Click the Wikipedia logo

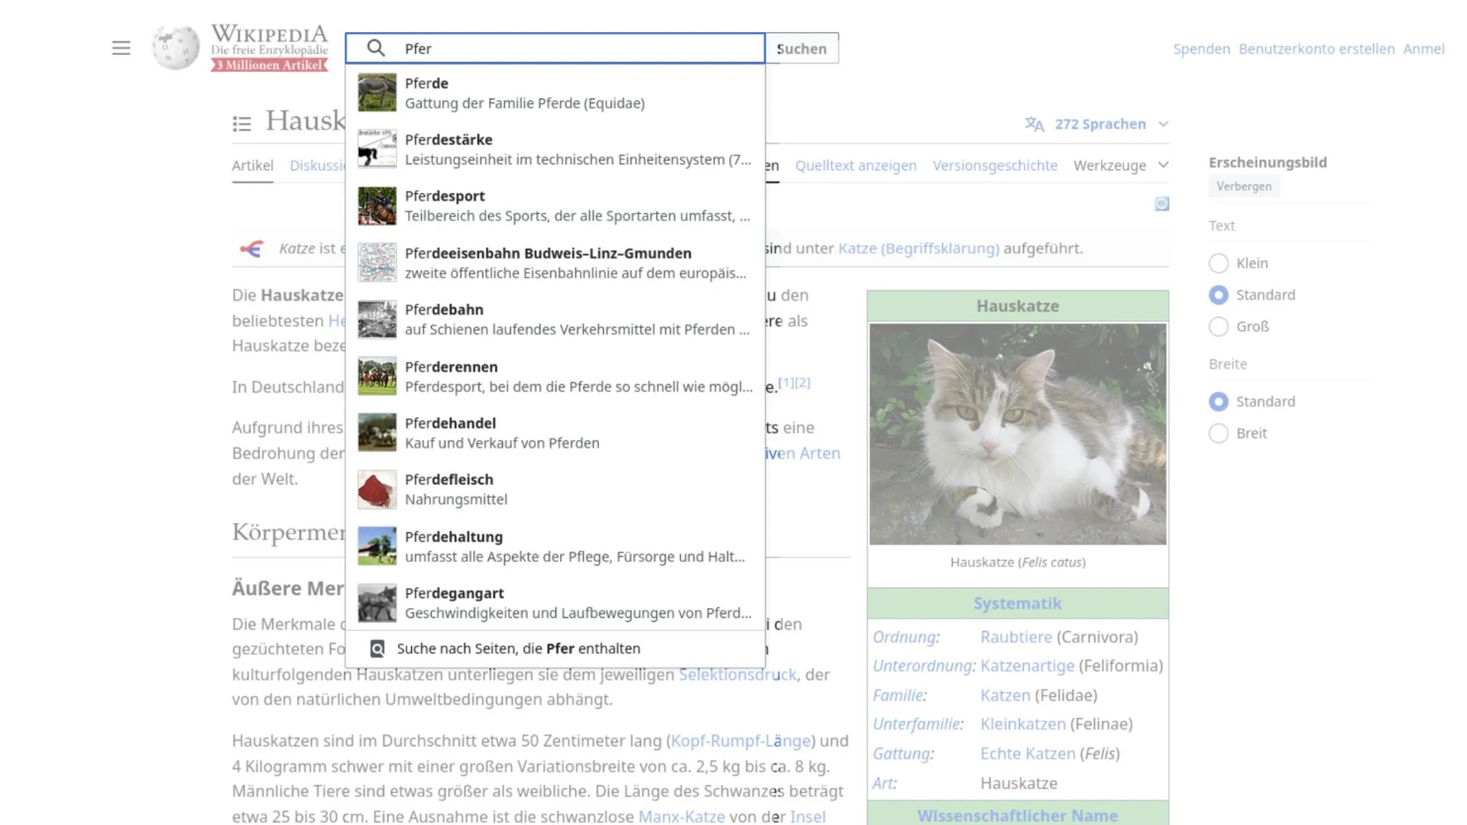point(176,47)
